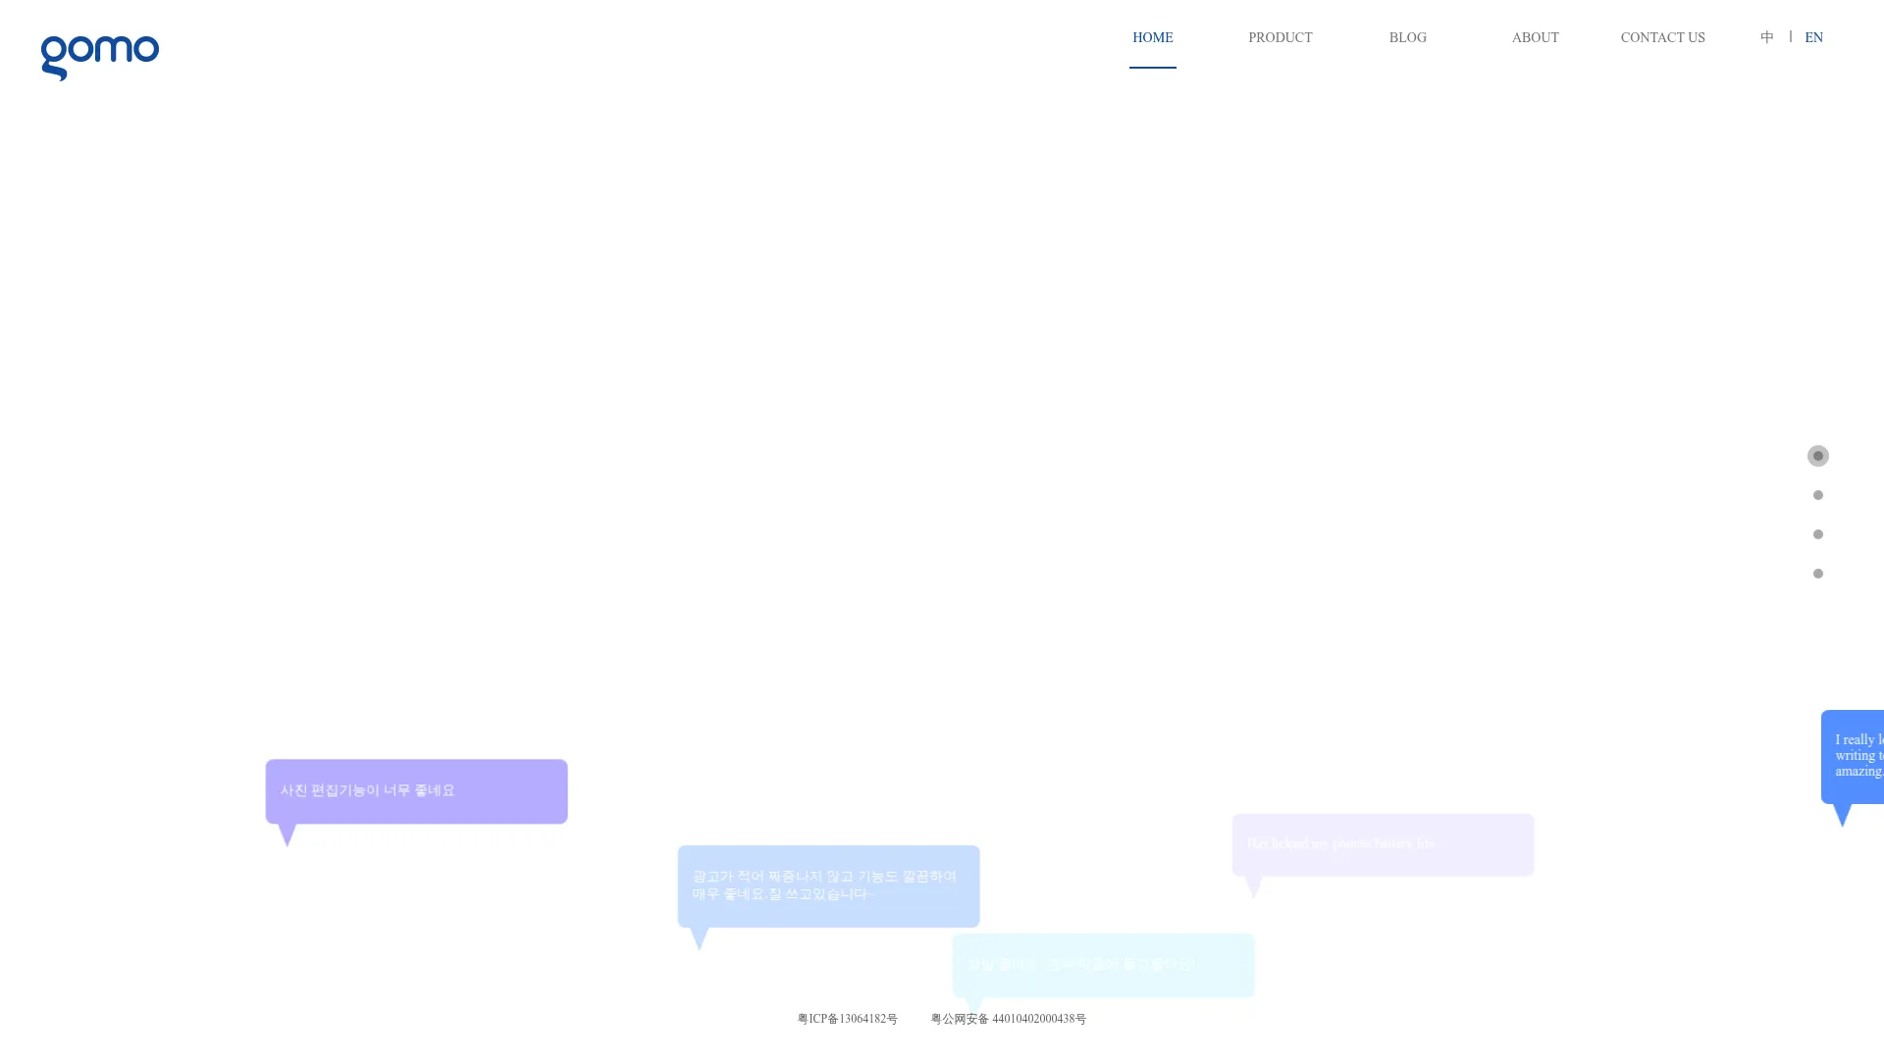Open the 粤ICP备13064182号 footer link
Viewport: 1884px width, 1059px height.
[847, 1019]
